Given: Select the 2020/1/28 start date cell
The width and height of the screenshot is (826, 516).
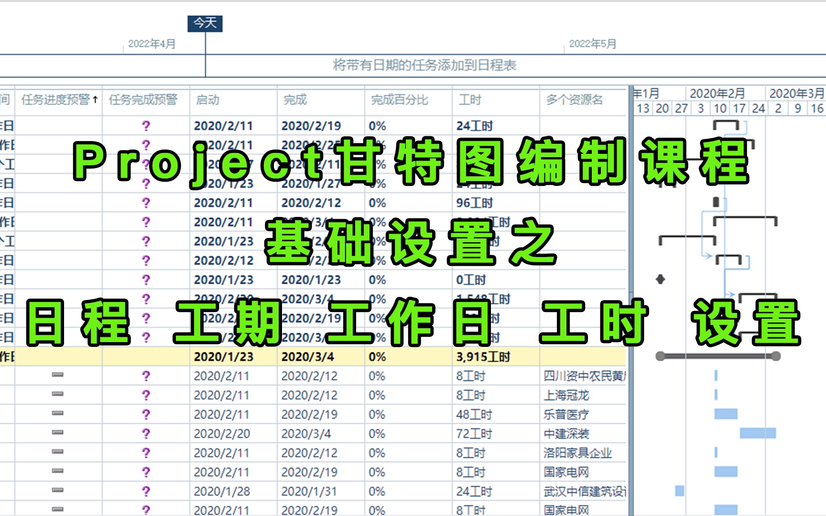Looking at the screenshot, I should [233, 491].
